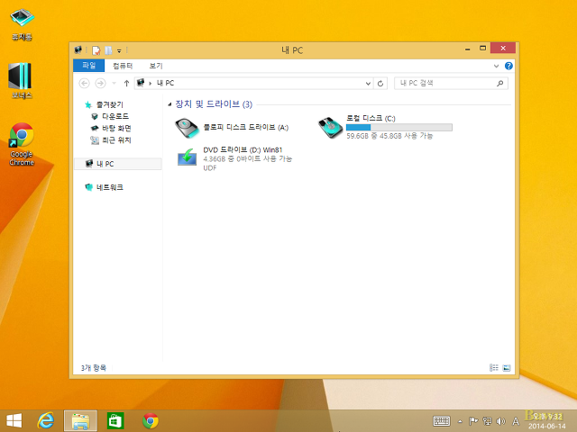Go up one level with Up arrow
This screenshot has height=432, width=577.
(x=126, y=84)
